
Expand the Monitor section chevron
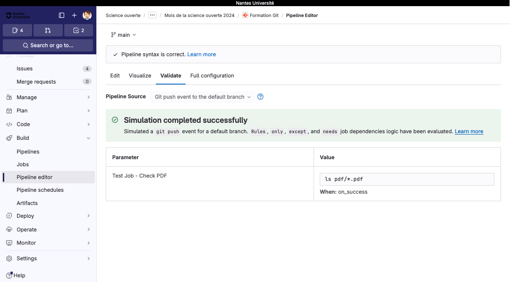click(88, 243)
